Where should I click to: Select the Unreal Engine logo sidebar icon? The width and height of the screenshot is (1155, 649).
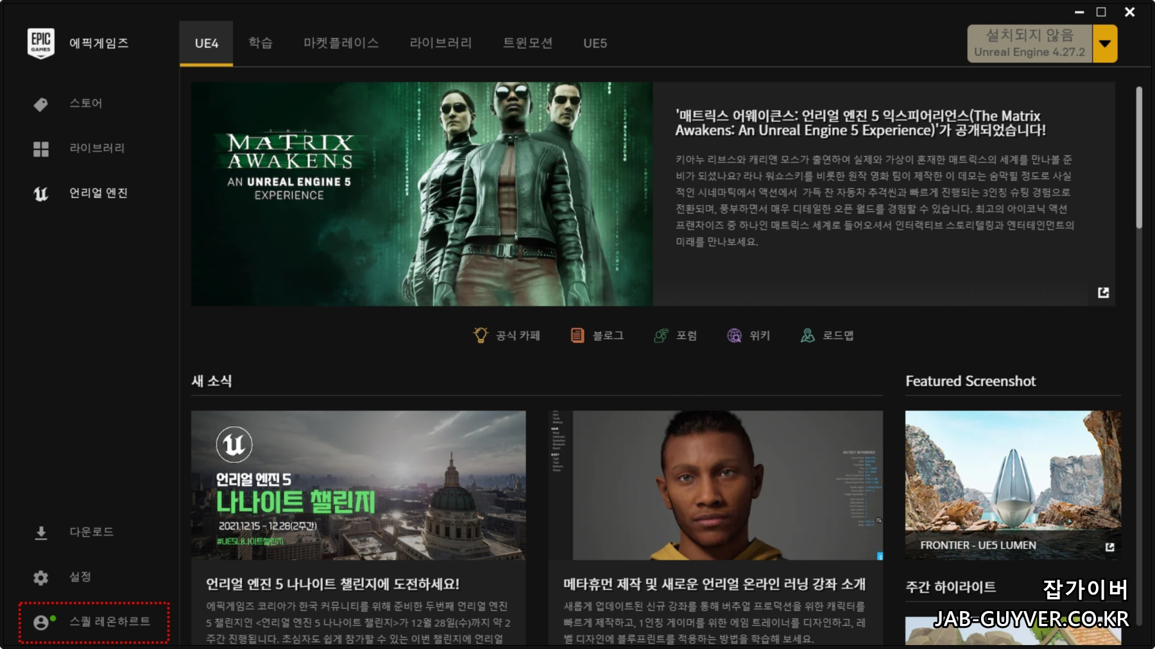(x=41, y=194)
